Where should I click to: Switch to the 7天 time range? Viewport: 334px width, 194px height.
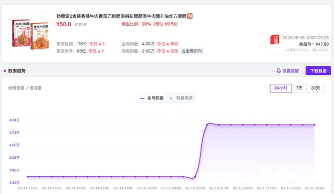pos(299,88)
